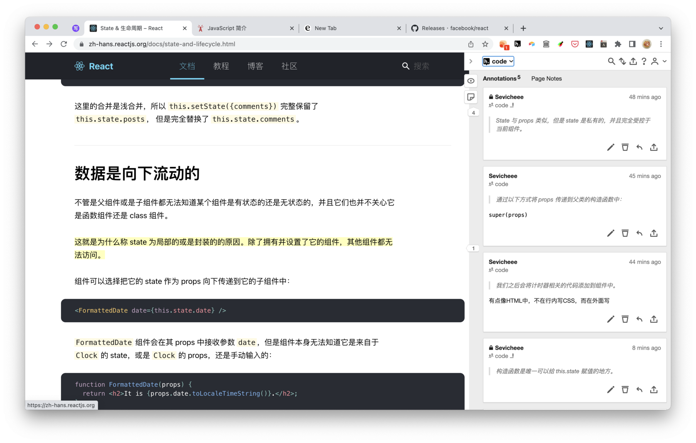Image resolution: width=696 pixels, height=443 pixels.
Task: Click the 44 mins ago timestamp
Action: tap(645, 262)
